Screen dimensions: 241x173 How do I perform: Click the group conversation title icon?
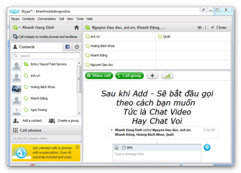(x=88, y=28)
